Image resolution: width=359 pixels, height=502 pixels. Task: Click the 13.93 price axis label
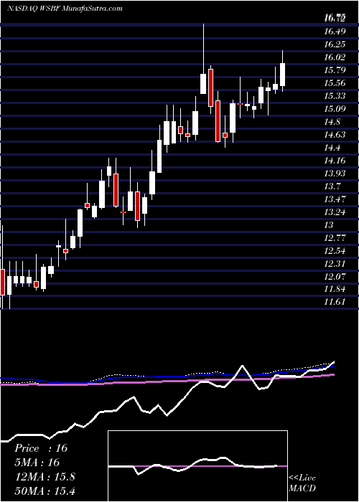coord(335,174)
